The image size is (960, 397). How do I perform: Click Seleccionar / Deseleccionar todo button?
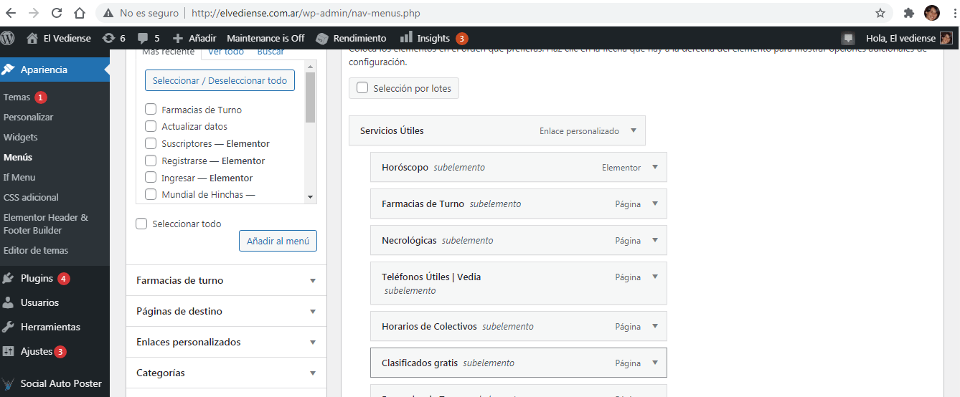point(220,80)
